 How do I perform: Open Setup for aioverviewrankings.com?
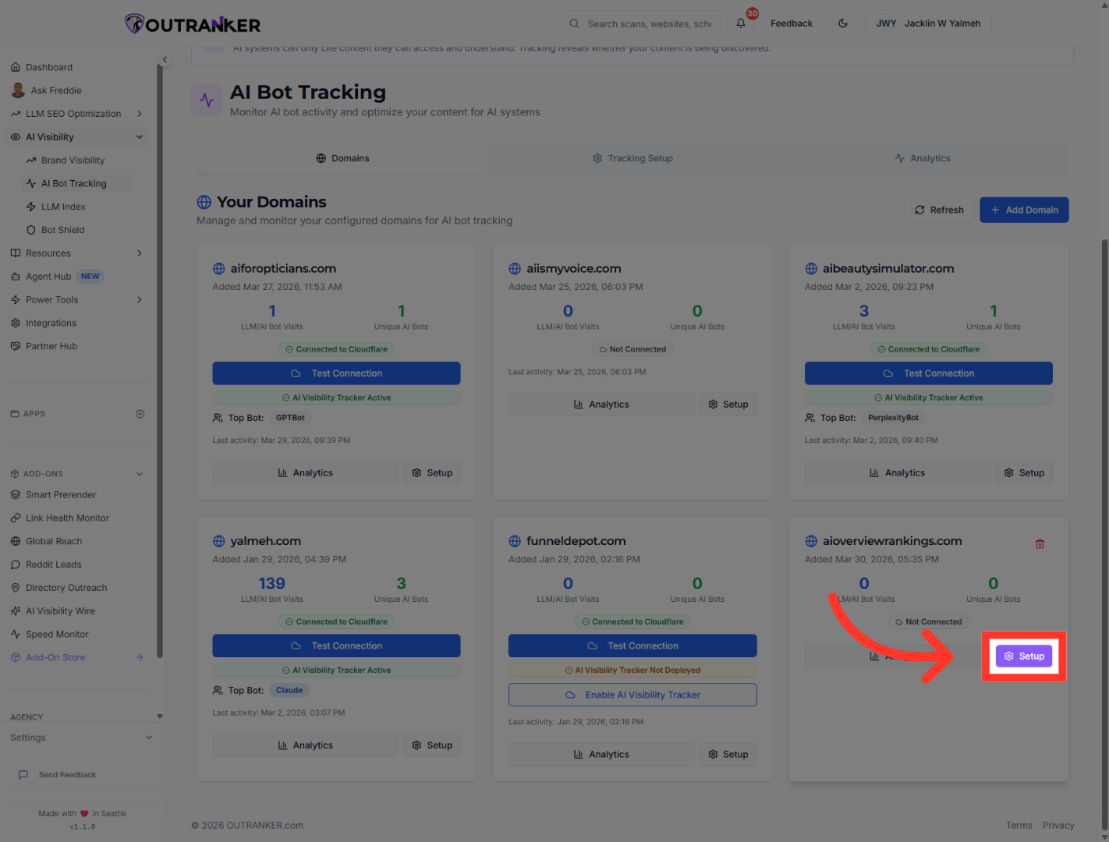point(1024,656)
